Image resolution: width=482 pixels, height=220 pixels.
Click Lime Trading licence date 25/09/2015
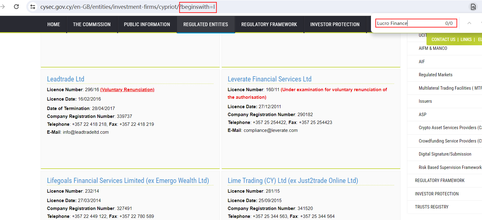pyautogui.click(x=270, y=201)
